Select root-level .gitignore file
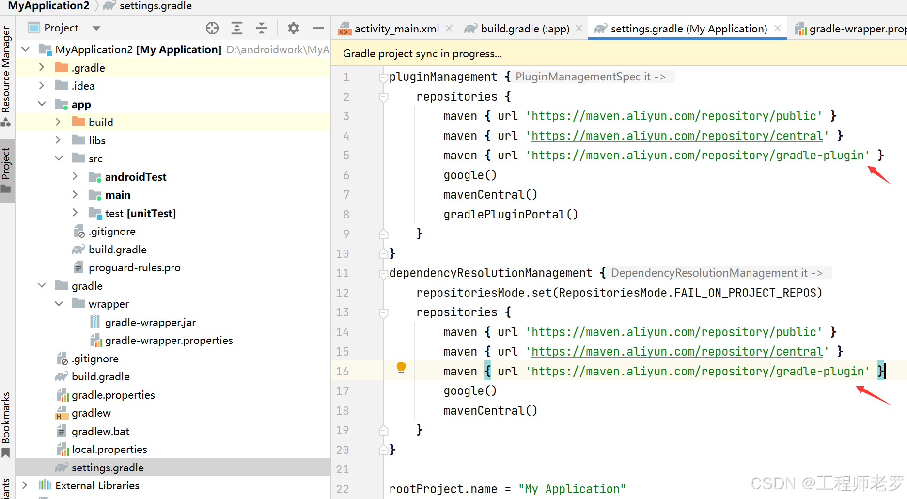The image size is (907, 499). (x=95, y=359)
